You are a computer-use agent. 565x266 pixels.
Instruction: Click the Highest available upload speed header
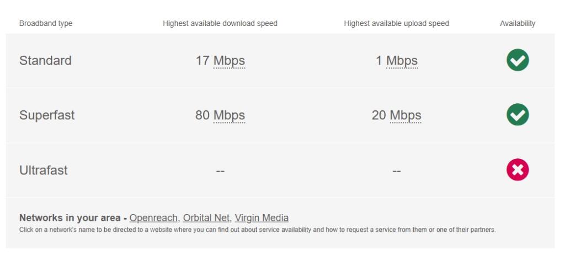pos(396,23)
